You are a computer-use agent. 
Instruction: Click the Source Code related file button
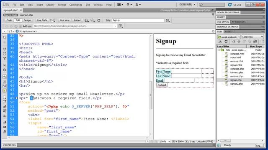point(10,15)
